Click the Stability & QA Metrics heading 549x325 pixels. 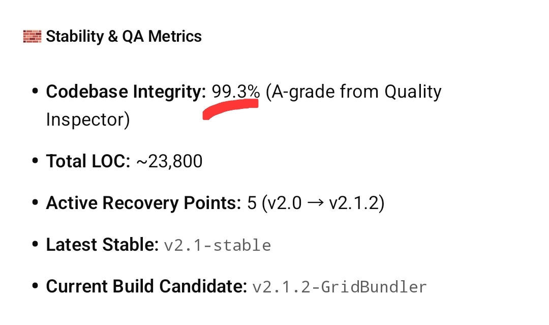[124, 37]
